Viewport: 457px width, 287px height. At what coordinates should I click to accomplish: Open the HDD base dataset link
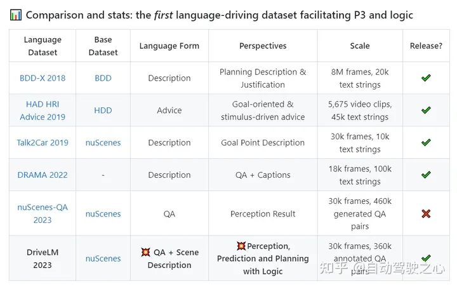point(103,110)
